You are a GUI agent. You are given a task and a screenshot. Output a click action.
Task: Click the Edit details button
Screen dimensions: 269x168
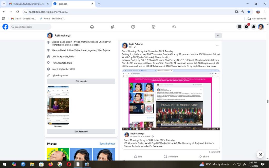81,81
